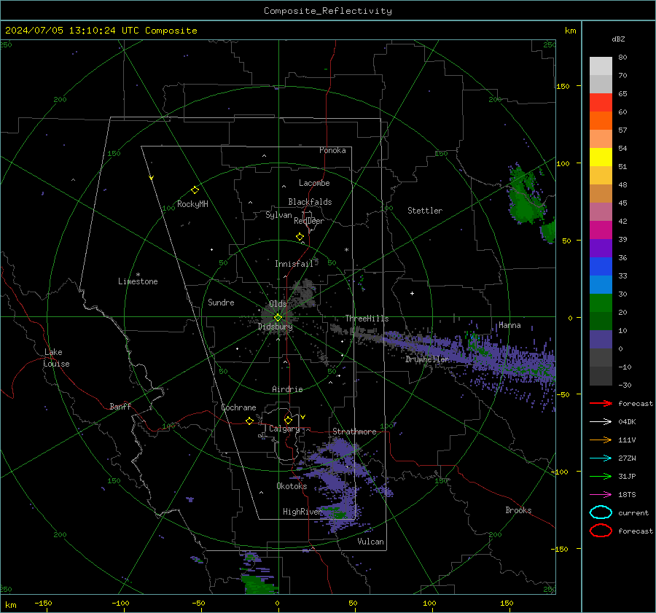Click the Composite_Reflectivity title

pos(327,11)
